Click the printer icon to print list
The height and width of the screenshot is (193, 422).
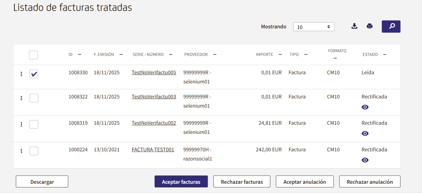tap(370, 26)
